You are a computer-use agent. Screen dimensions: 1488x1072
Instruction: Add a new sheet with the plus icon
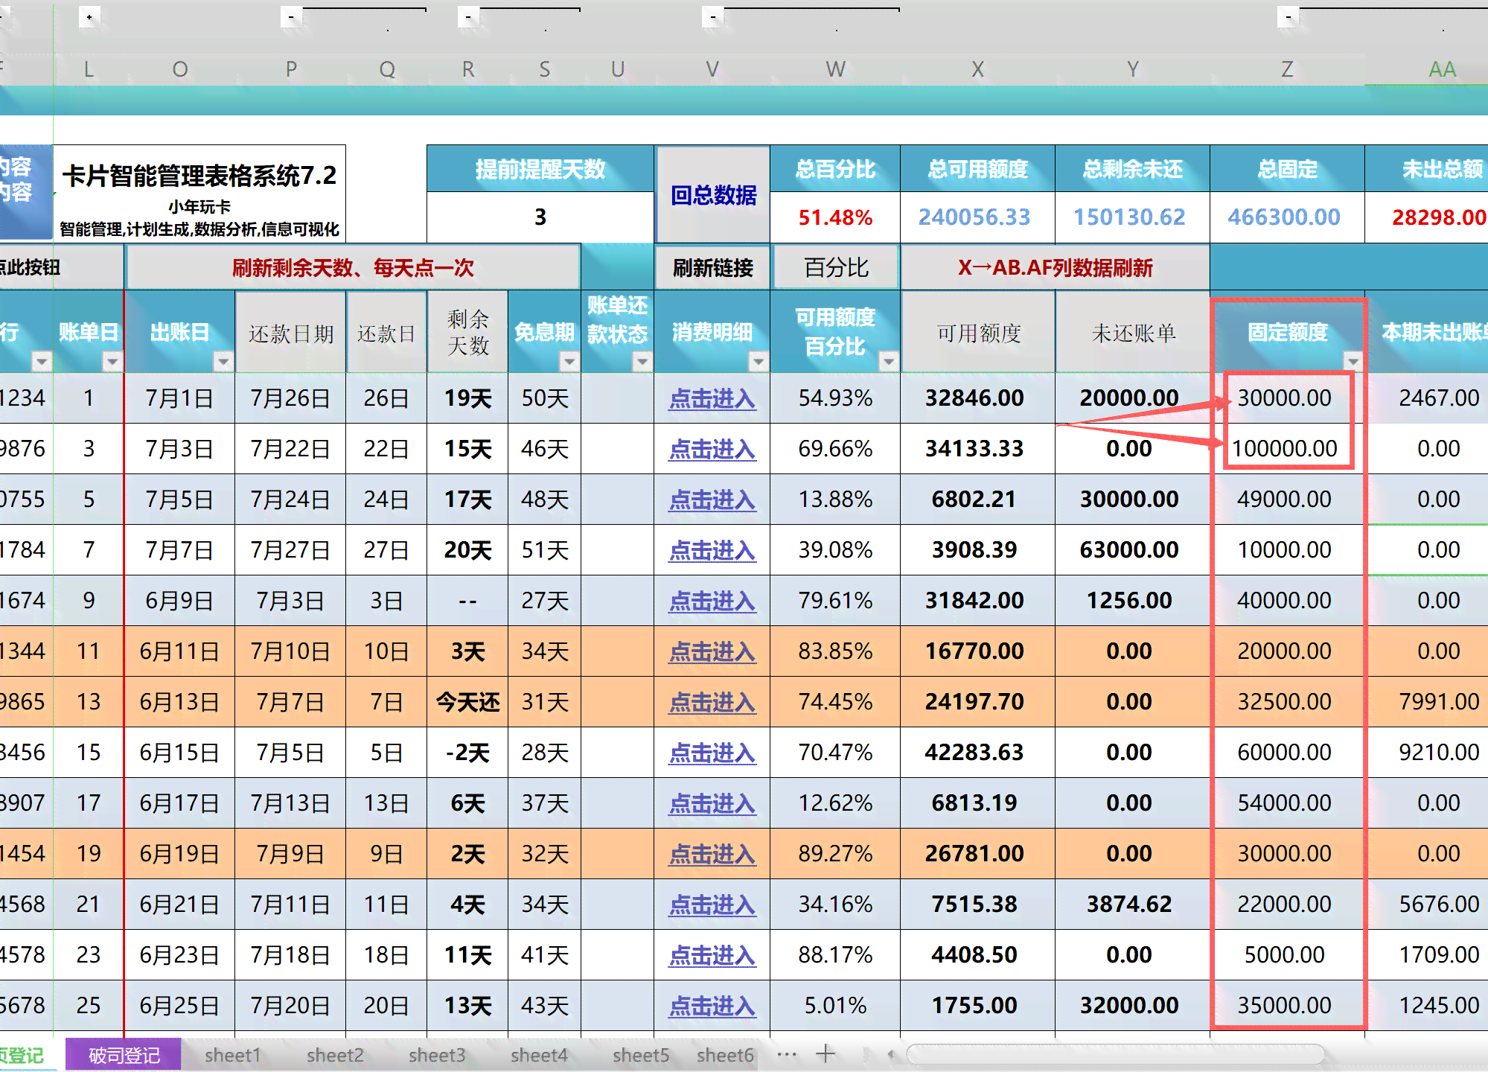pyautogui.click(x=826, y=1053)
